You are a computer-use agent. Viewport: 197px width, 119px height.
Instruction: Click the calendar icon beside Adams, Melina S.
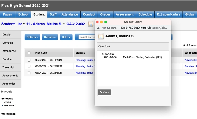click(x=101, y=36)
